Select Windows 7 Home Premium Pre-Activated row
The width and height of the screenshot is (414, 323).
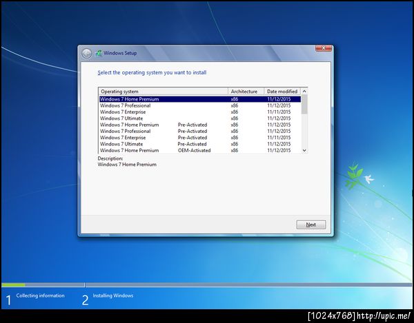click(200, 125)
